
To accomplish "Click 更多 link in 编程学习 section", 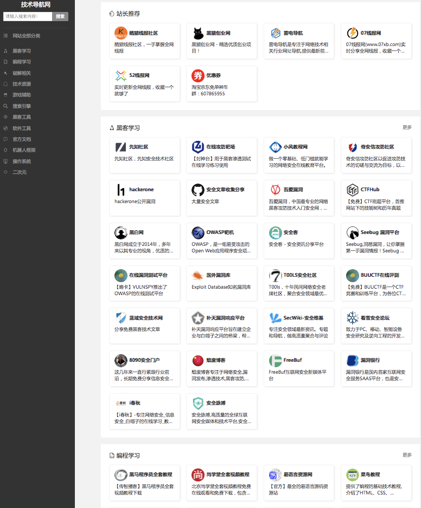I will (x=407, y=455).
